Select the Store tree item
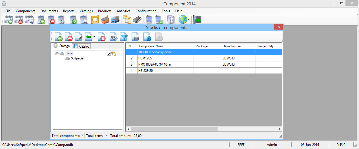 click(69, 53)
